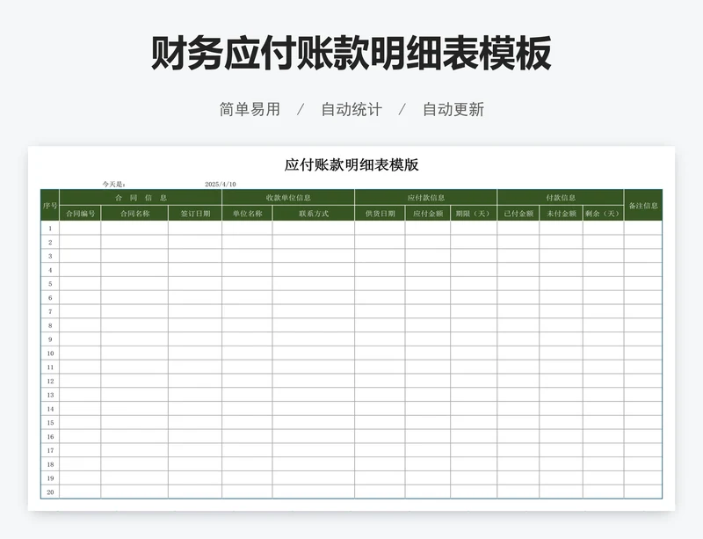703x539 pixels.
Task: Click row number 6 in 序号 column
Action: 50,297
